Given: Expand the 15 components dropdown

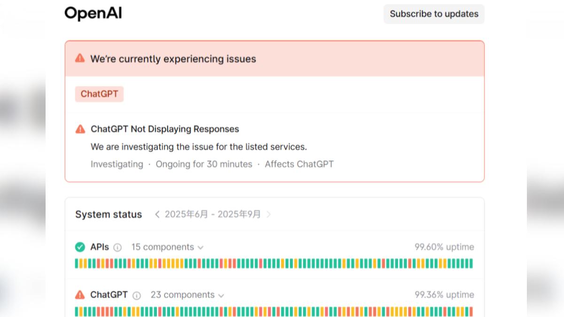Looking at the screenshot, I should [162, 247].
